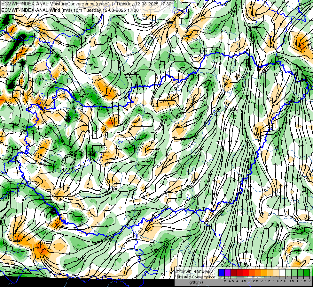
Task: Click the legend tick label '-2.5'
Action: 255,281
